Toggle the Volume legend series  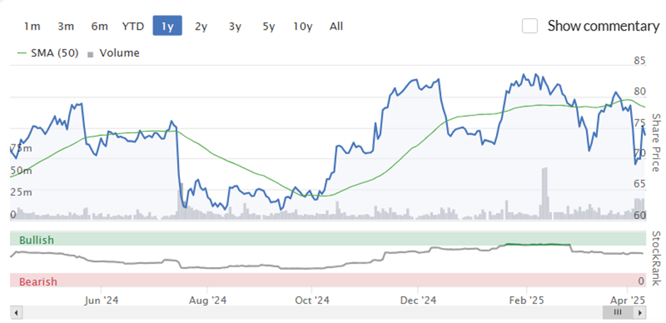coord(113,53)
